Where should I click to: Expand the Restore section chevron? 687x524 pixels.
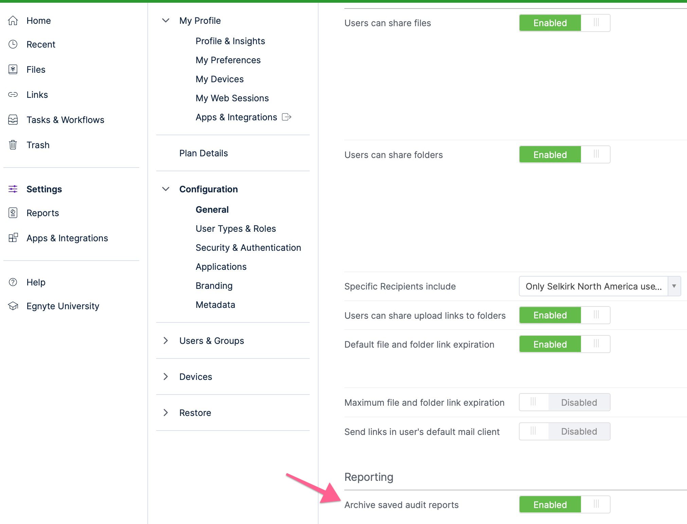166,413
